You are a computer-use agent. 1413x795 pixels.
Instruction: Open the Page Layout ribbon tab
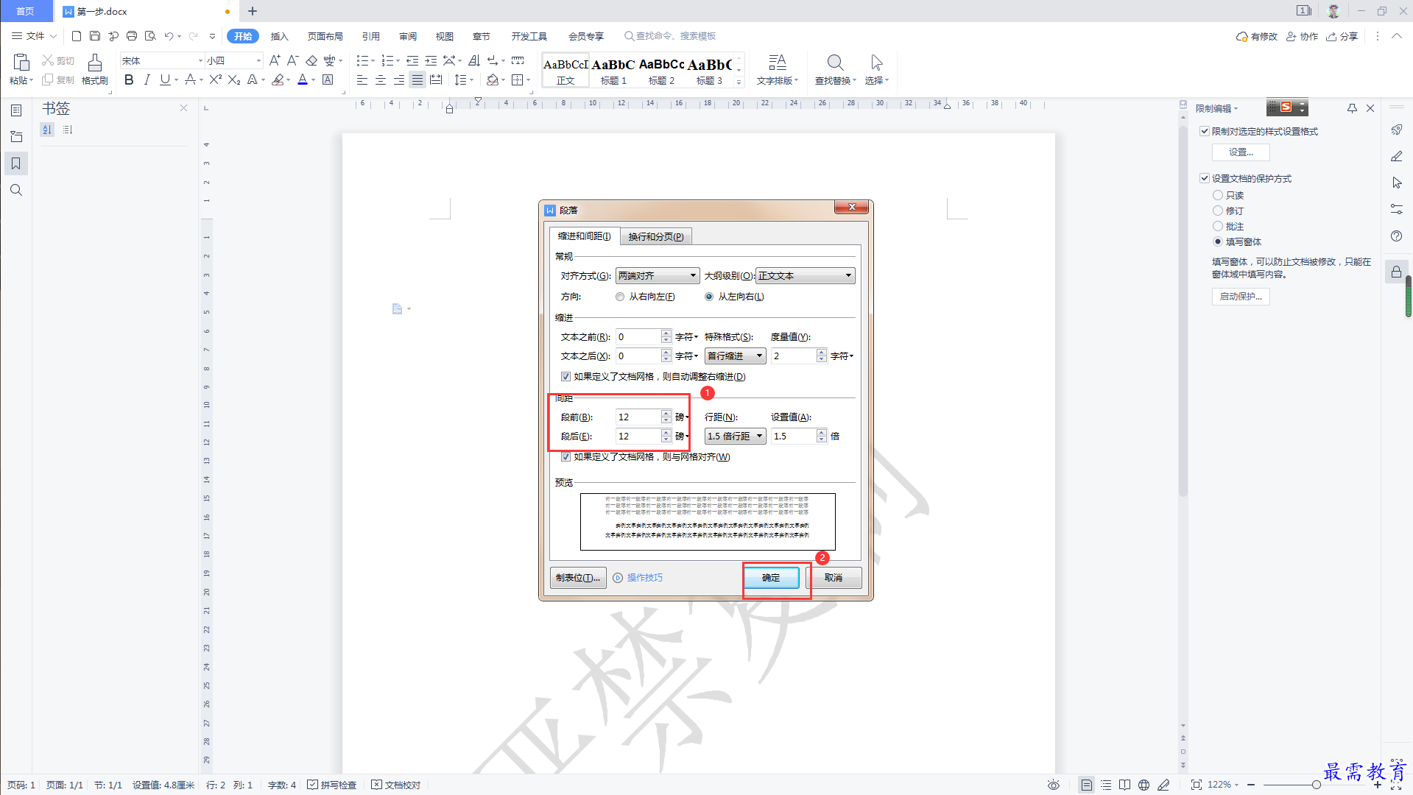325,36
